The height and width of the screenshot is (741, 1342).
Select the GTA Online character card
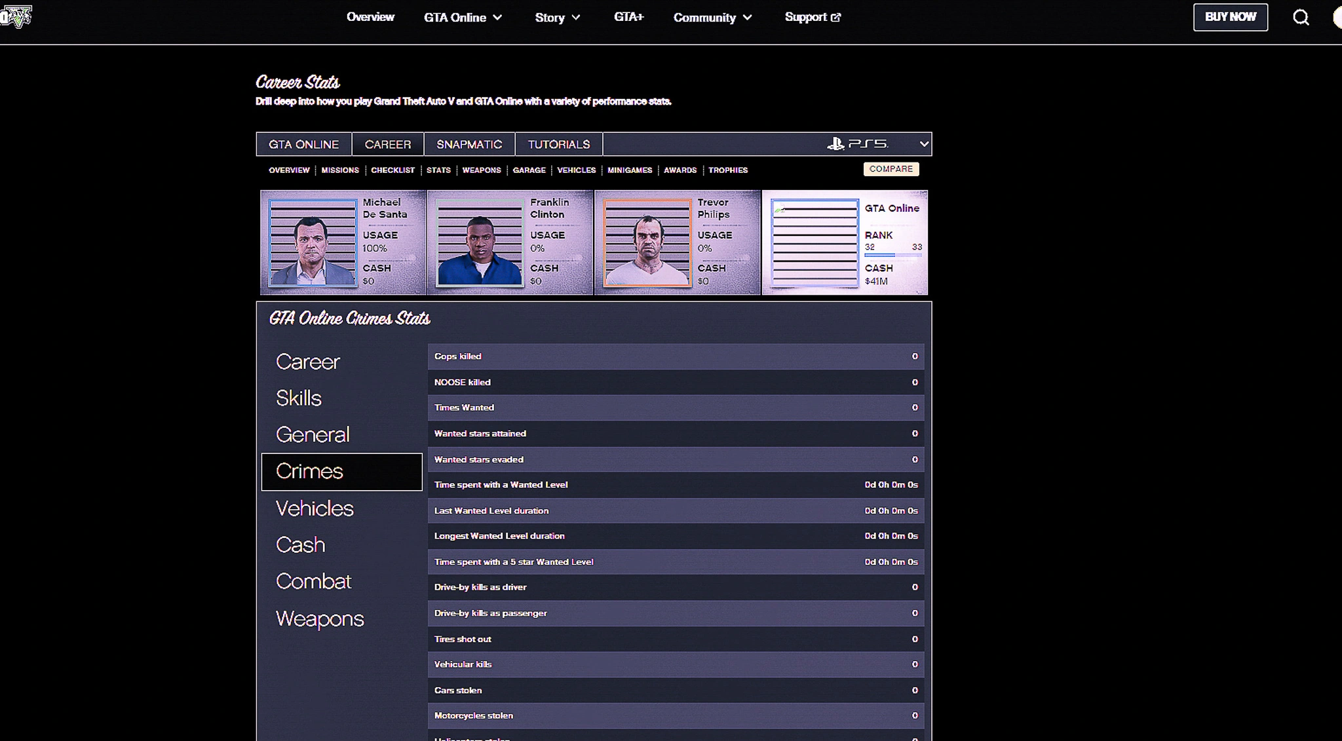tap(845, 242)
